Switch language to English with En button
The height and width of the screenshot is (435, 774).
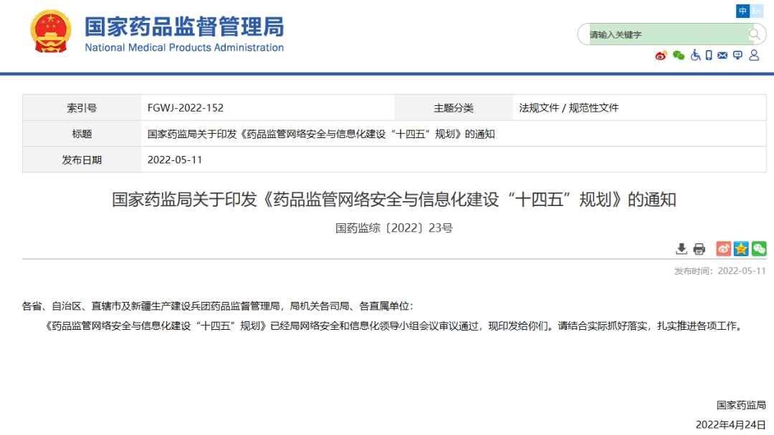click(x=756, y=11)
